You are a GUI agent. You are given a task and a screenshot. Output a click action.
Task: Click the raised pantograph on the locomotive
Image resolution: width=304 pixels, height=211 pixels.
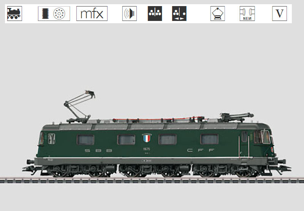[x=79, y=107]
